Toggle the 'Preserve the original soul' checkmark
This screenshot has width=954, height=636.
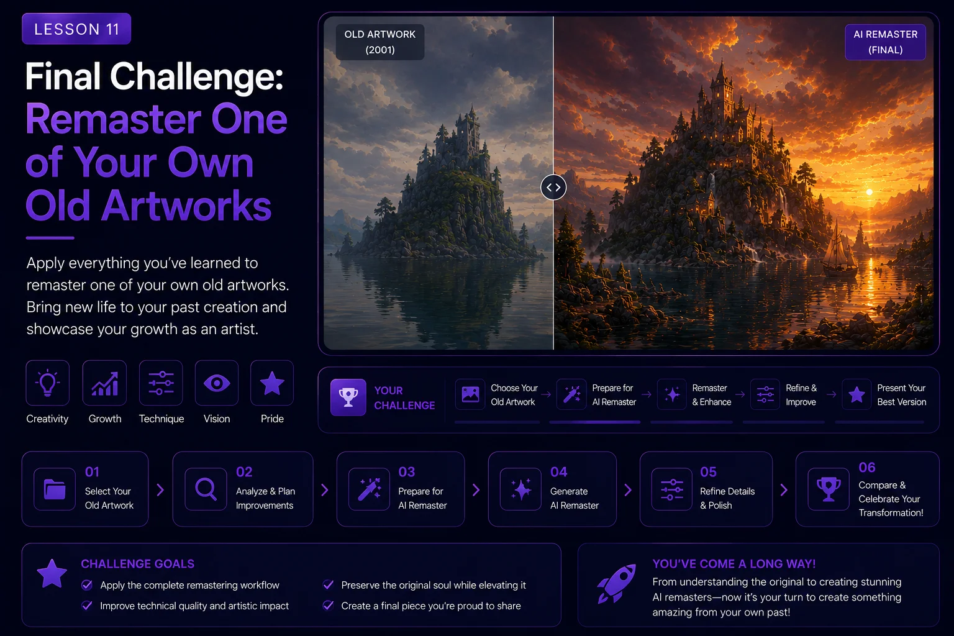(x=329, y=585)
